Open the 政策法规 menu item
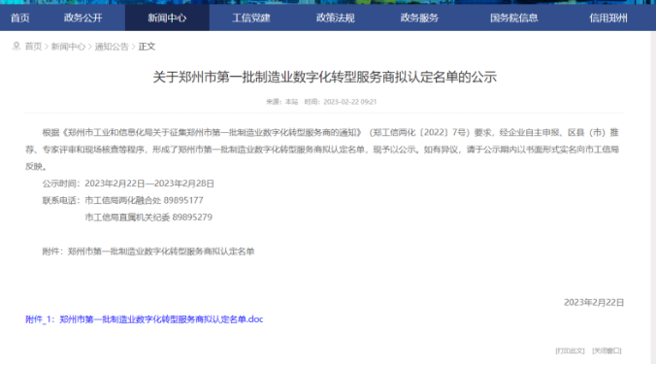Viewport: 656px width, 368px height. 335,18
